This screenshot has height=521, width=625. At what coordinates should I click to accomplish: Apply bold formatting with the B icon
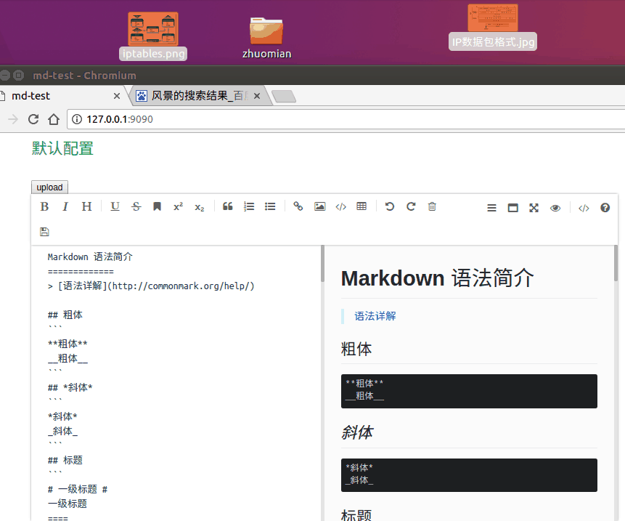44,206
